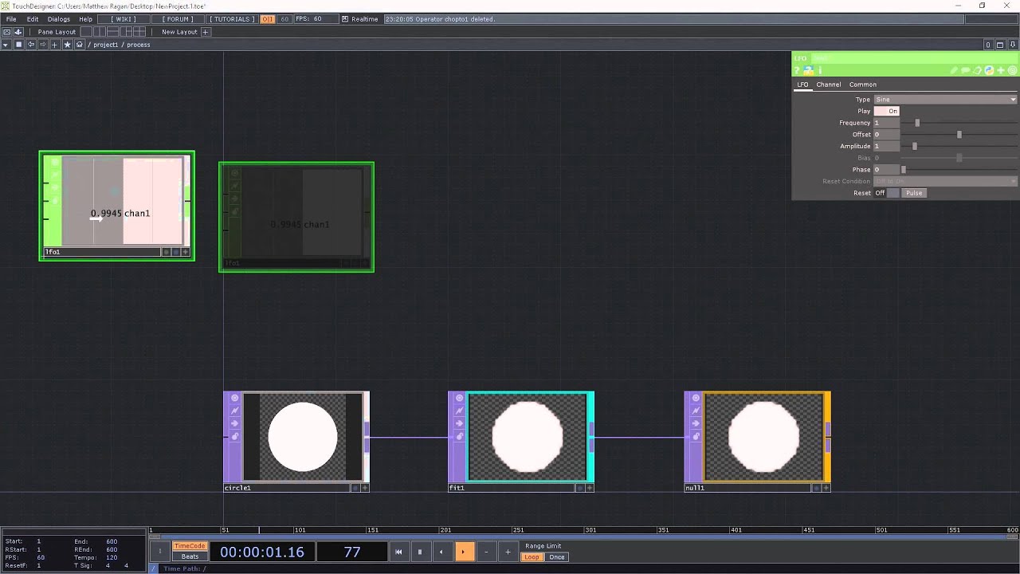Viewport: 1020px width, 574px height.
Task: Click the Frequency value field
Action: tap(886, 123)
